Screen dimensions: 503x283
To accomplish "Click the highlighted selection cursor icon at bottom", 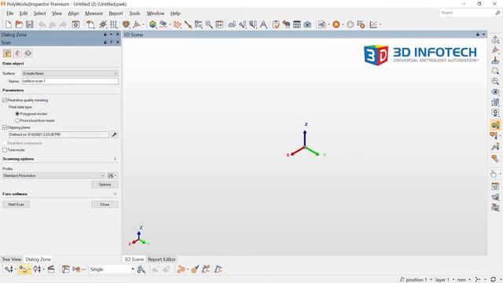I will (x=24, y=270).
